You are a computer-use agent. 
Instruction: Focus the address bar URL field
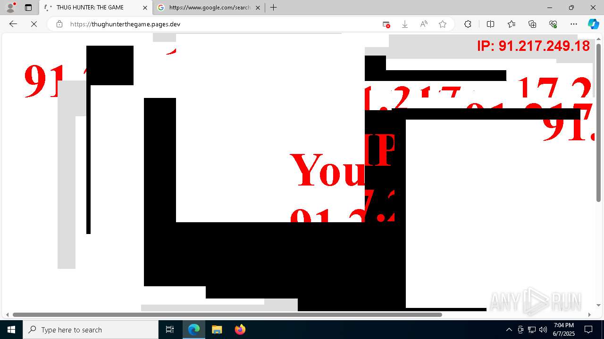[222, 24]
